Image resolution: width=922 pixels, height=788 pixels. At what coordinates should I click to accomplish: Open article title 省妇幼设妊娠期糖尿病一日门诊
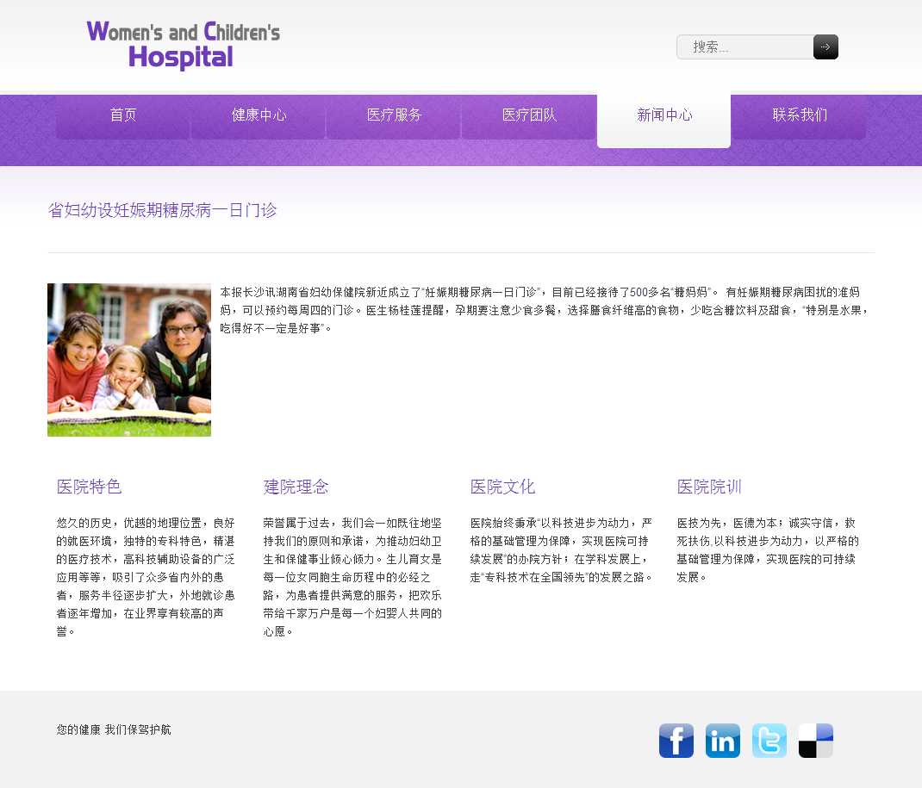coord(163,210)
